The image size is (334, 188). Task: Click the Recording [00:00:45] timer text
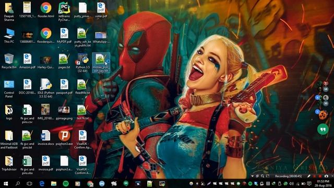(289, 176)
